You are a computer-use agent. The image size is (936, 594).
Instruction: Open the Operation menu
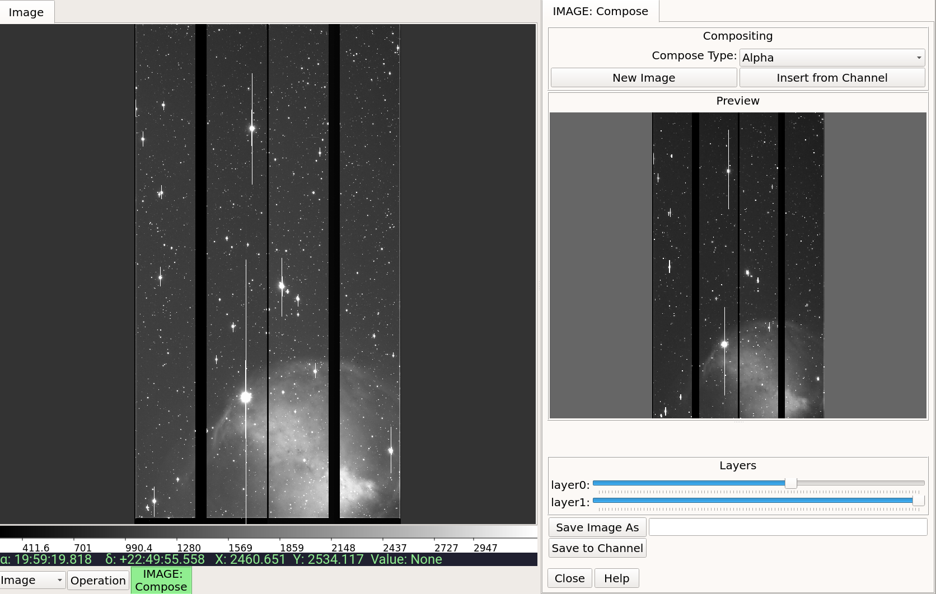[98, 581]
